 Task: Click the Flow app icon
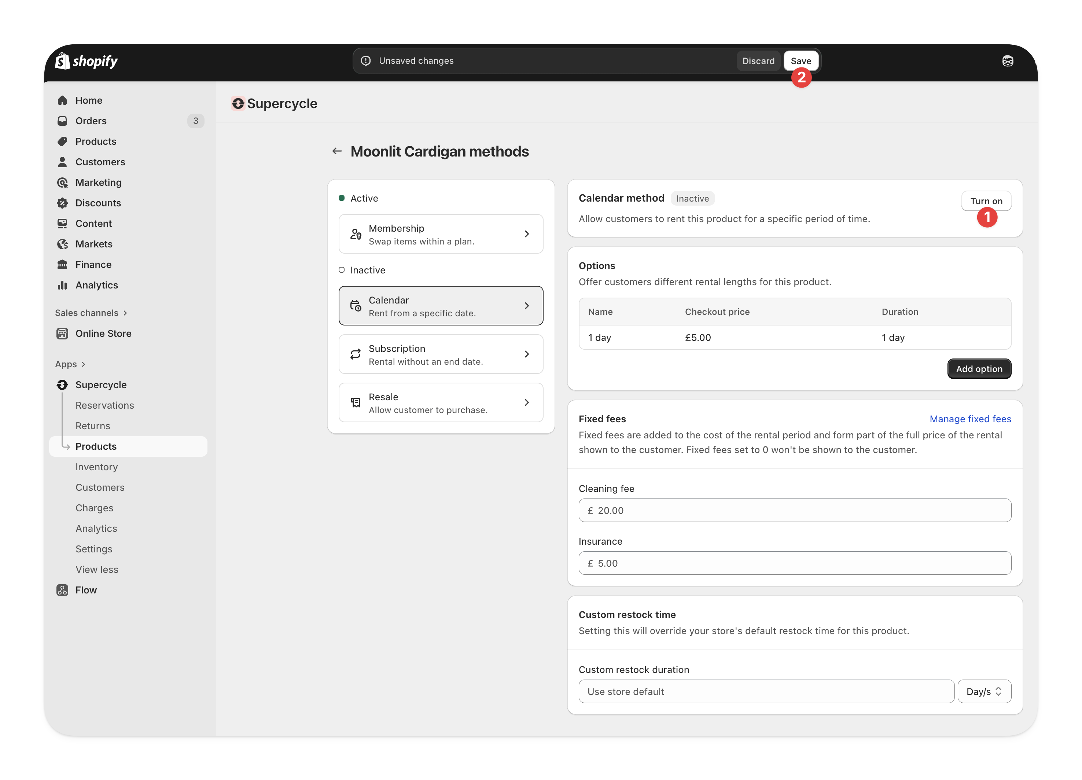[x=63, y=590]
